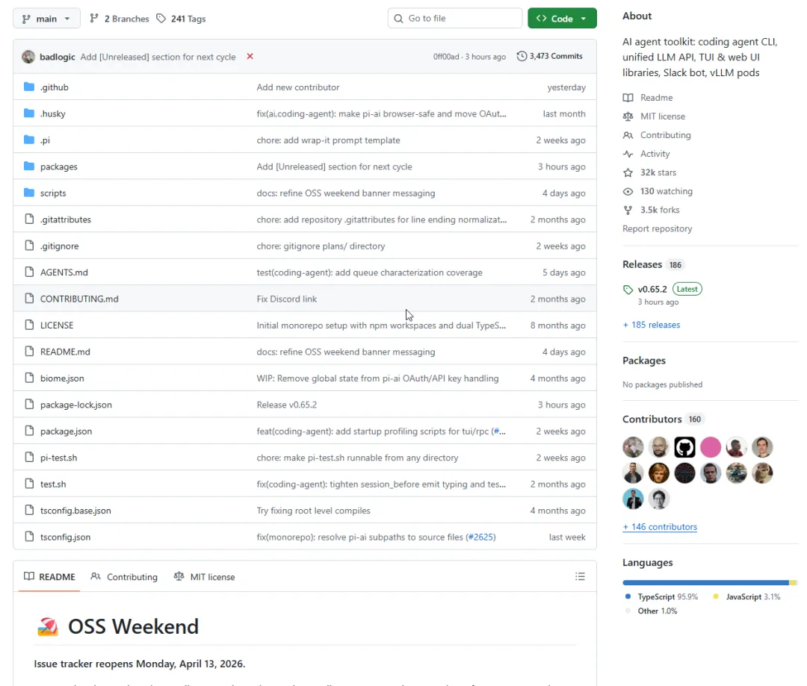View the 2 Branches link

pyautogui.click(x=120, y=19)
